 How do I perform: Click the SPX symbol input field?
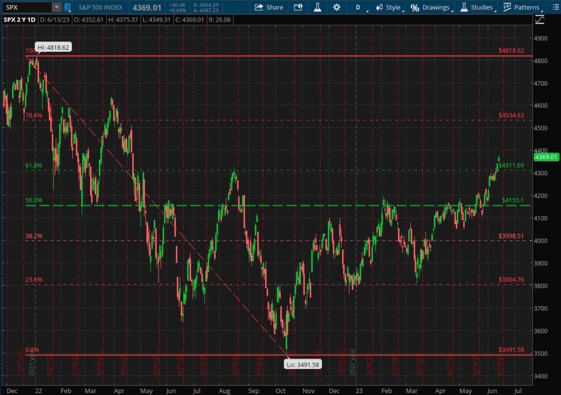click(27, 7)
